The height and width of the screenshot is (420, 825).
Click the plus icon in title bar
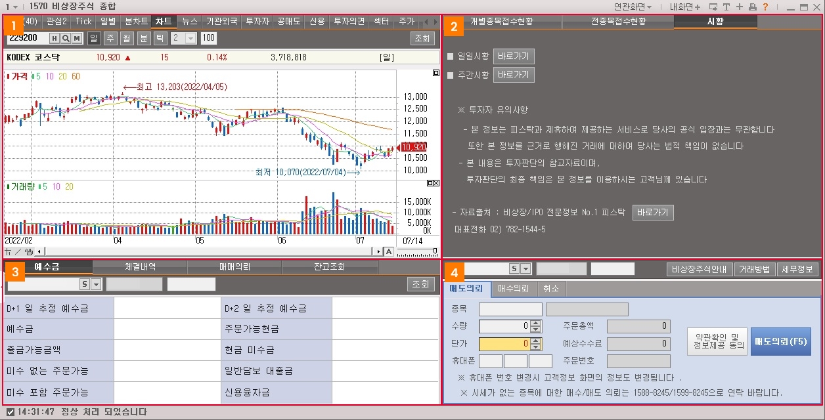pos(740,7)
